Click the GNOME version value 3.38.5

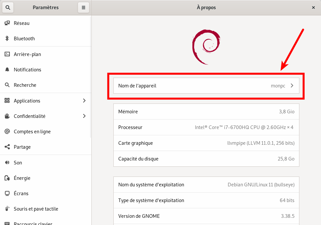click(288, 216)
